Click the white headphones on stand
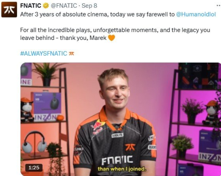 (x=35, y=142)
